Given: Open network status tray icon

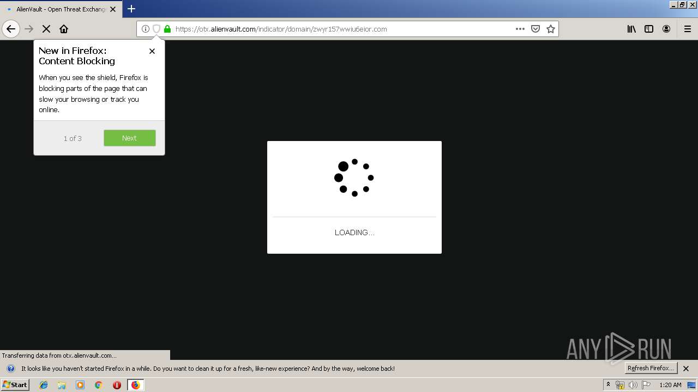Looking at the screenshot, I should click(620, 385).
